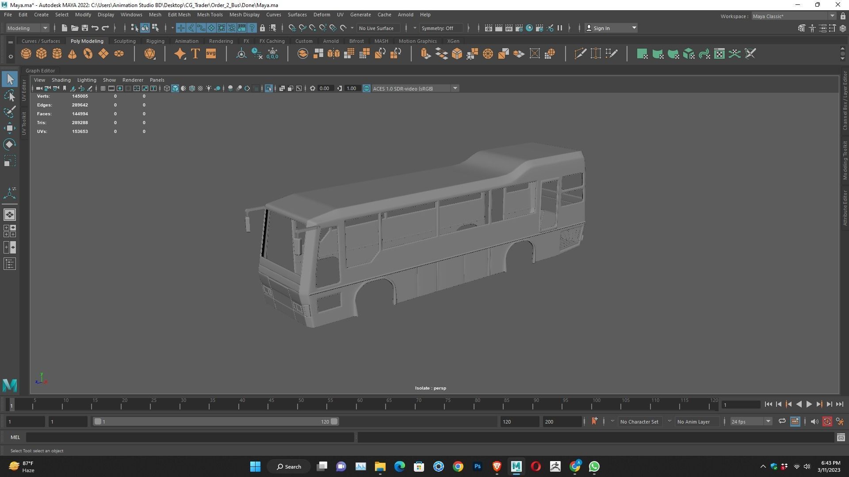Switch to the Sculpting shelf tab
Screen dimensions: 849x477
pyautogui.click(x=125, y=41)
